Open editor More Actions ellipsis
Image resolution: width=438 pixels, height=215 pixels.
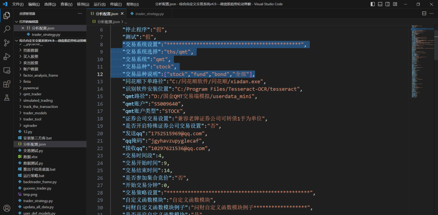click(x=432, y=13)
